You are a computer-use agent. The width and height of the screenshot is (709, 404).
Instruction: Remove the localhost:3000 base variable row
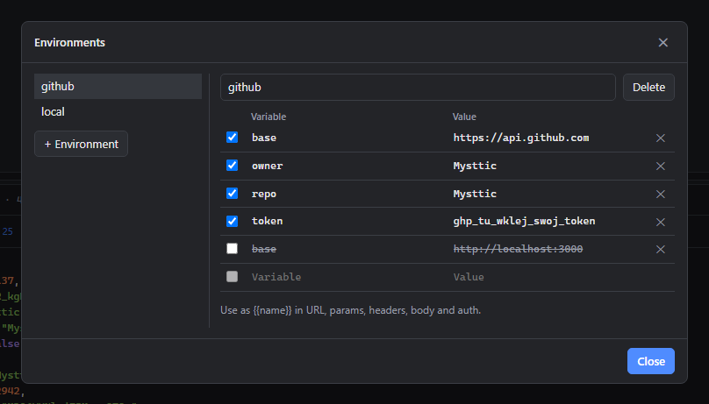point(660,249)
